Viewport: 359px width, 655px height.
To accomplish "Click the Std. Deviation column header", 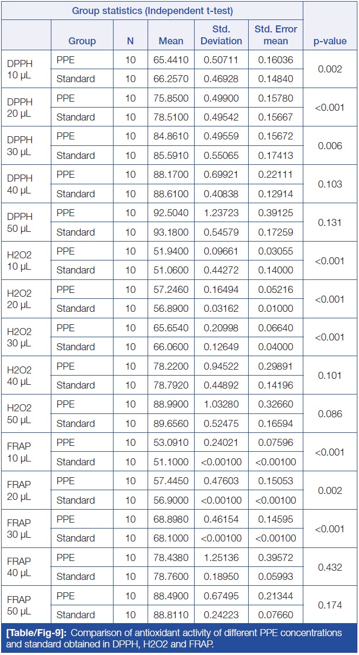I will pyautogui.click(x=221, y=36).
